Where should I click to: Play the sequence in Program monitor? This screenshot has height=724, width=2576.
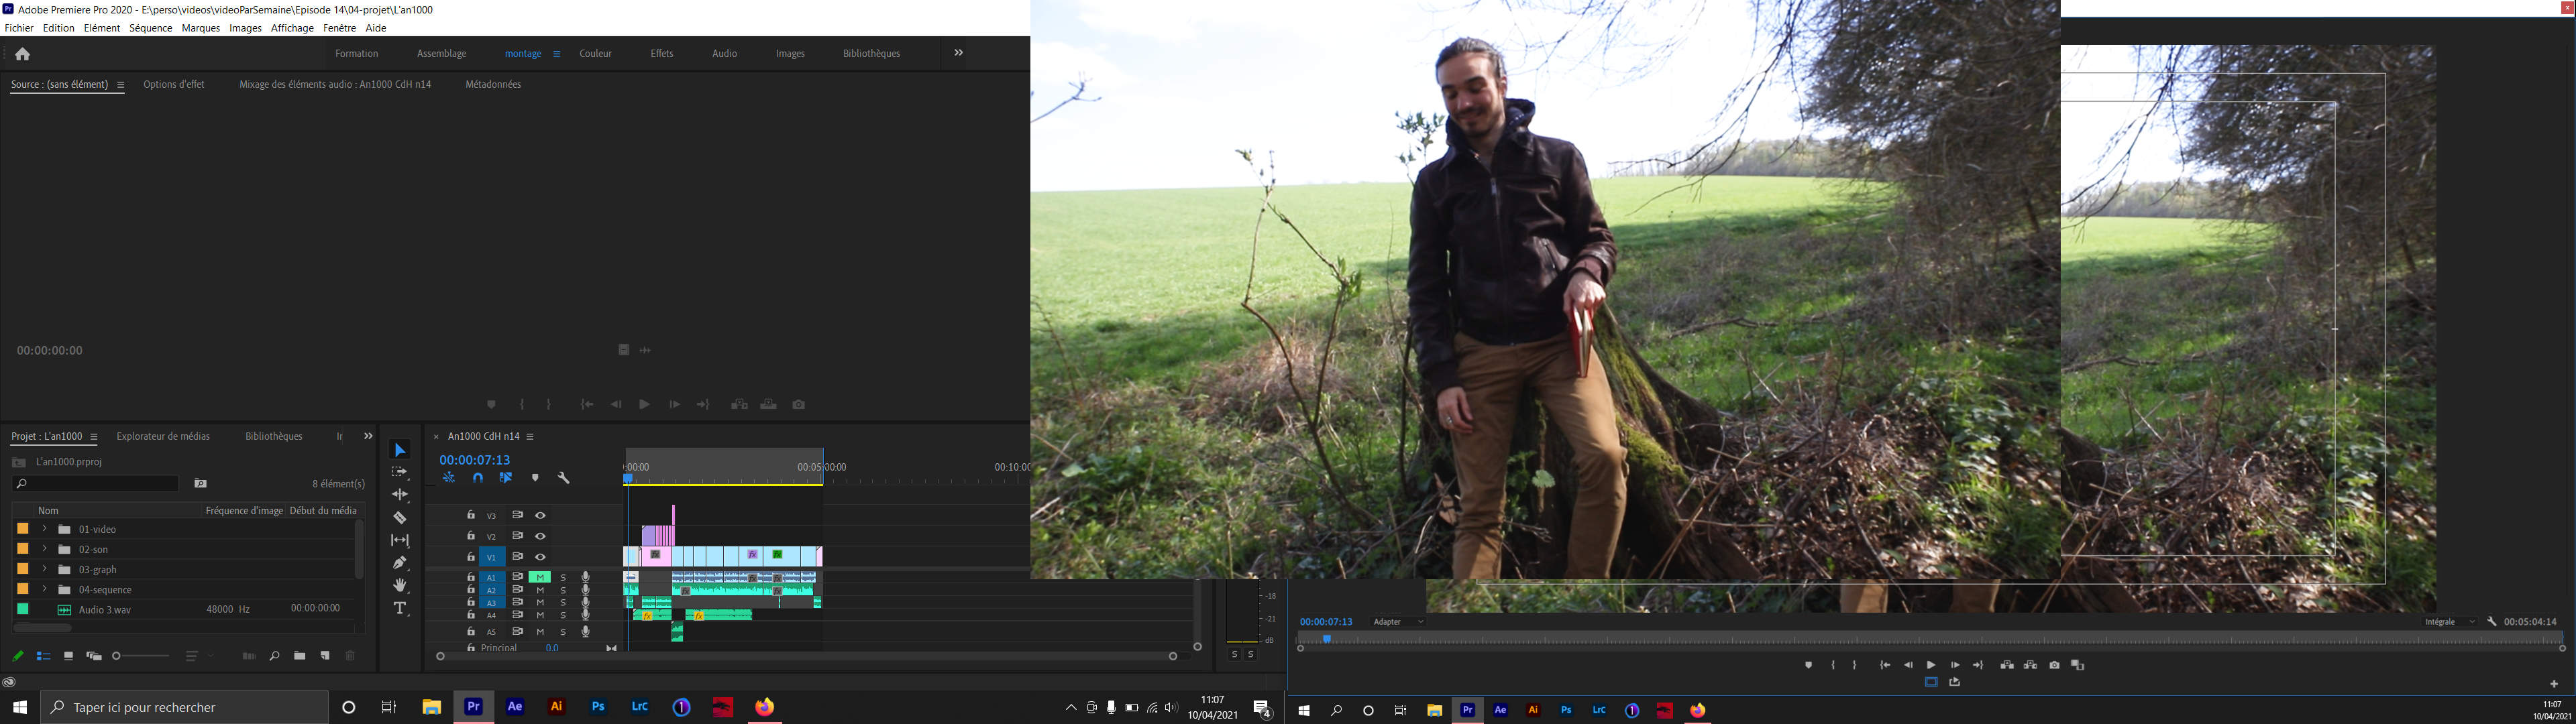tap(1931, 665)
